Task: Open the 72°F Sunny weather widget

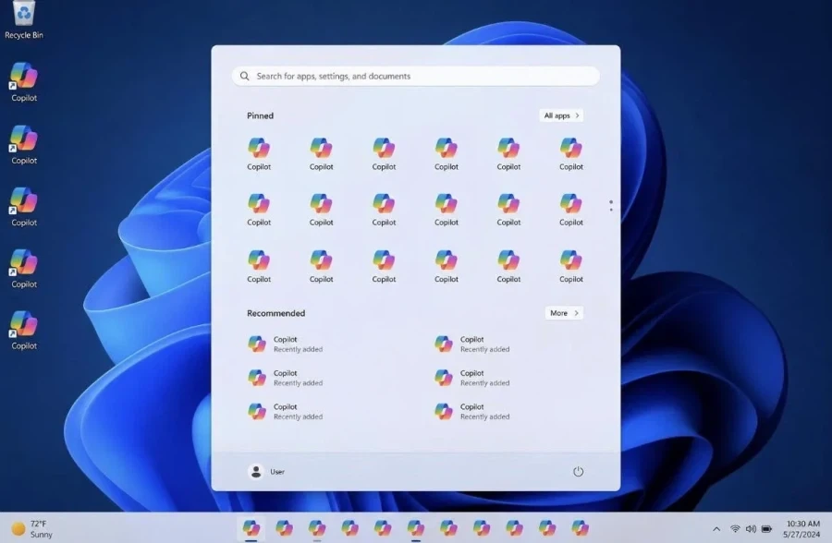Action: 32,528
